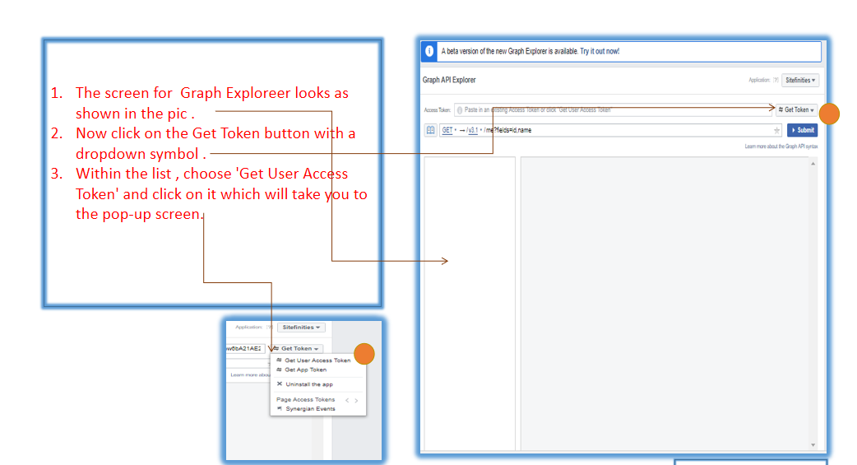
Task: Click Get Token button in the small menu screenshot
Action: click(296, 348)
